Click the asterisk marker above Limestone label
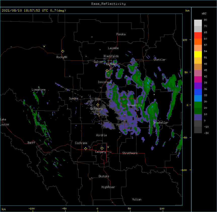217x212 pixels. 39,87
